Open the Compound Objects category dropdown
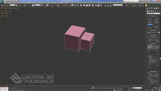161x91 pixels. tap(153, 13)
